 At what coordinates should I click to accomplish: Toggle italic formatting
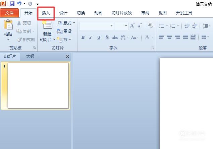tap(91, 37)
